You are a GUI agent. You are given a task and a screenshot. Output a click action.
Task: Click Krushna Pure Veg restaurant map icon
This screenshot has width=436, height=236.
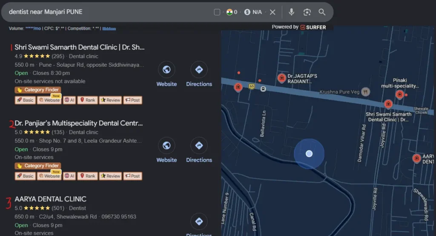365,91
